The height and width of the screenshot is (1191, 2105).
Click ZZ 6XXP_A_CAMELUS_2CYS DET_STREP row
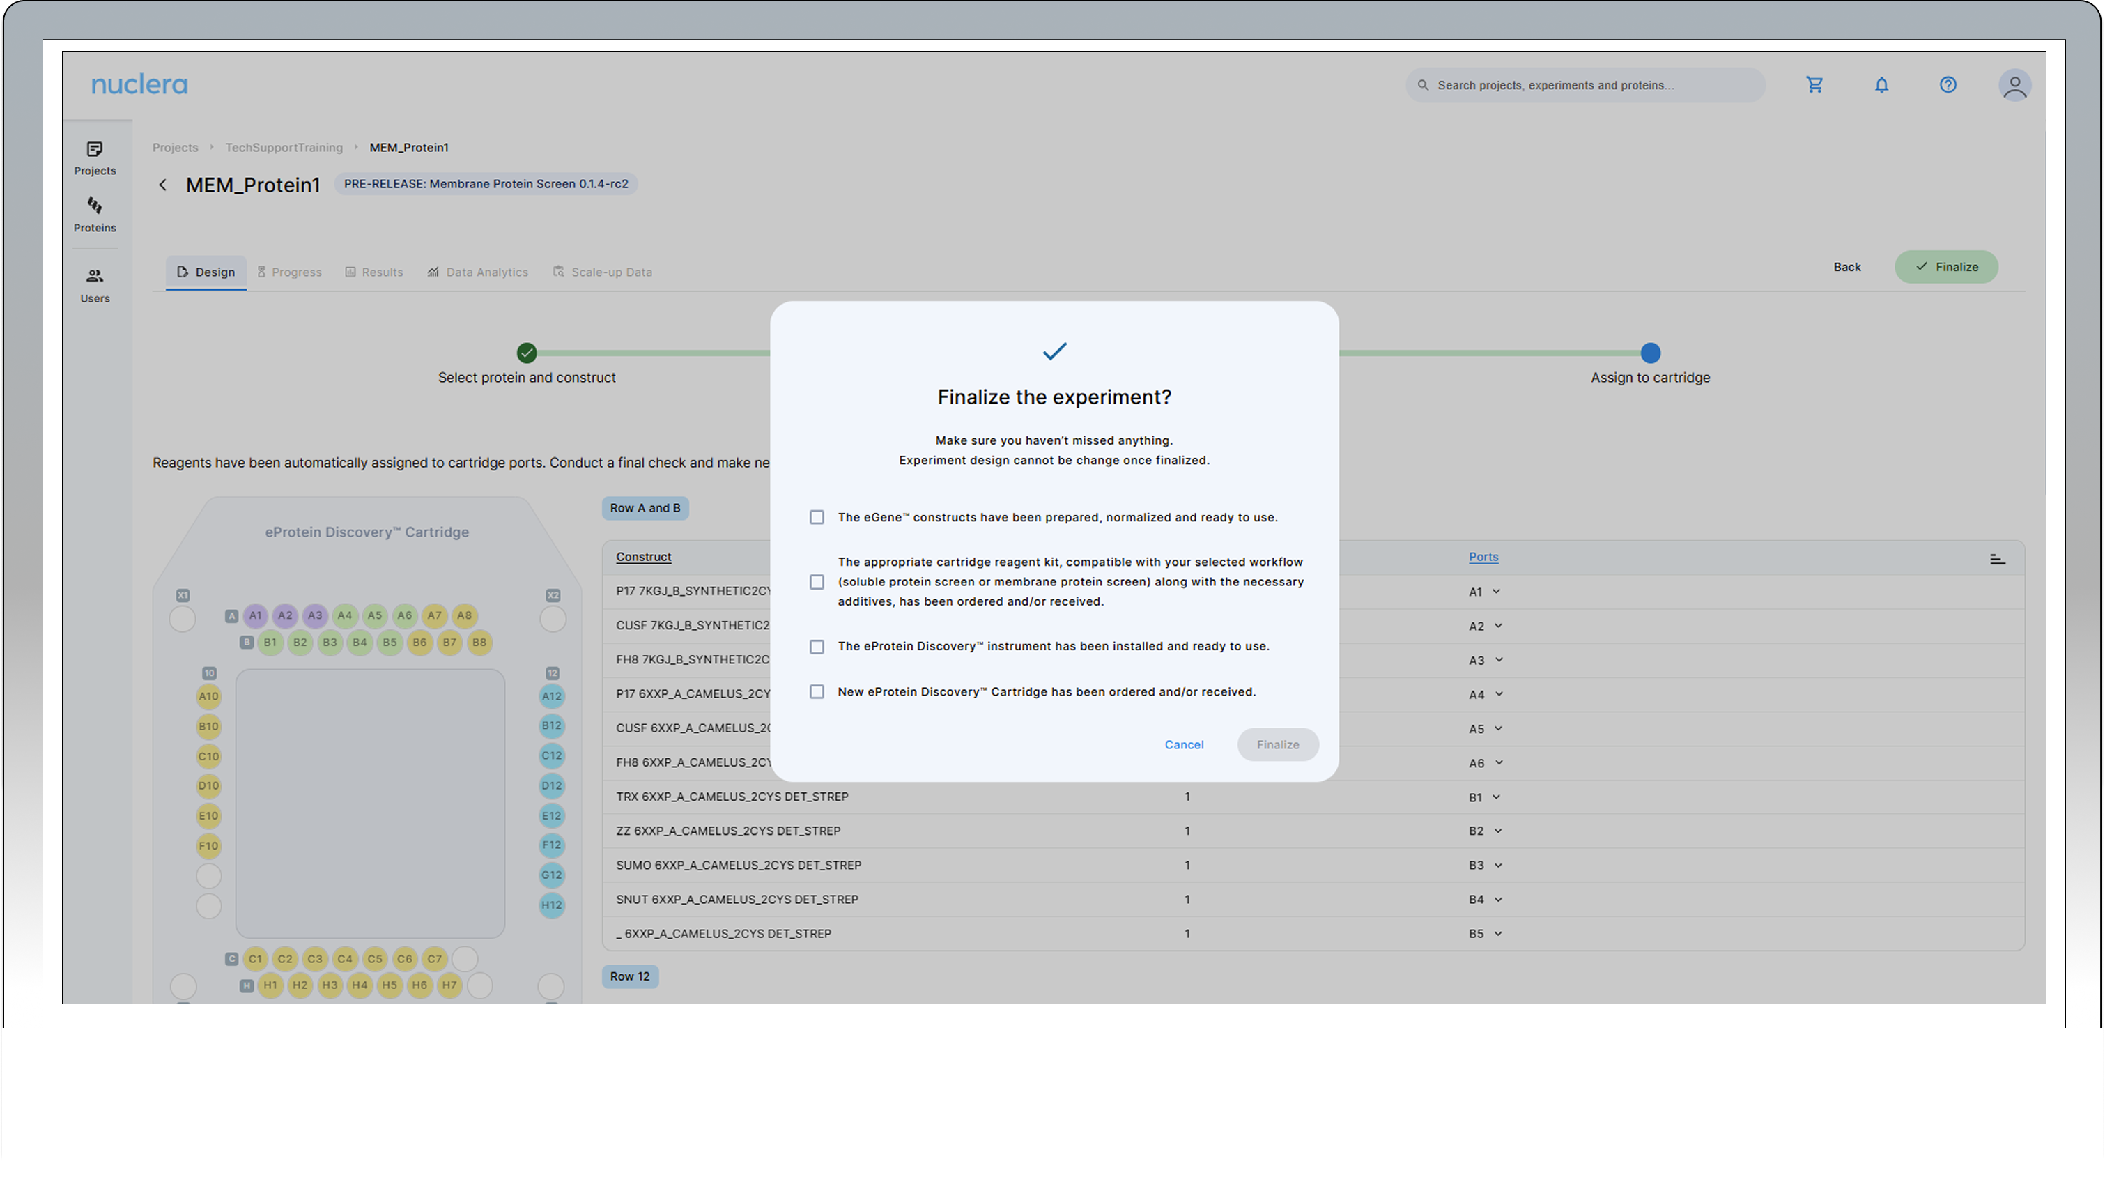(1313, 831)
